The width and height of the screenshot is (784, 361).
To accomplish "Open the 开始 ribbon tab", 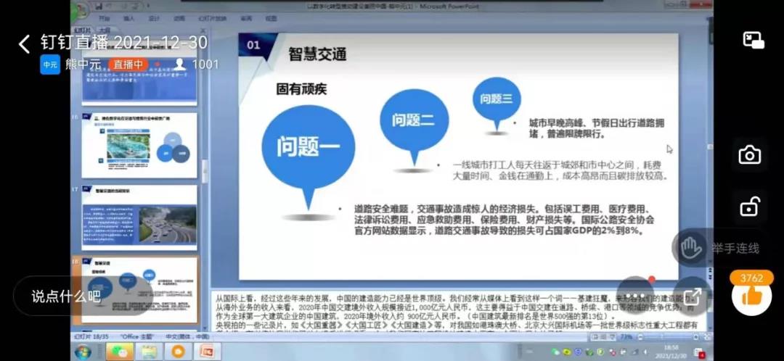I will coord(105,18).
